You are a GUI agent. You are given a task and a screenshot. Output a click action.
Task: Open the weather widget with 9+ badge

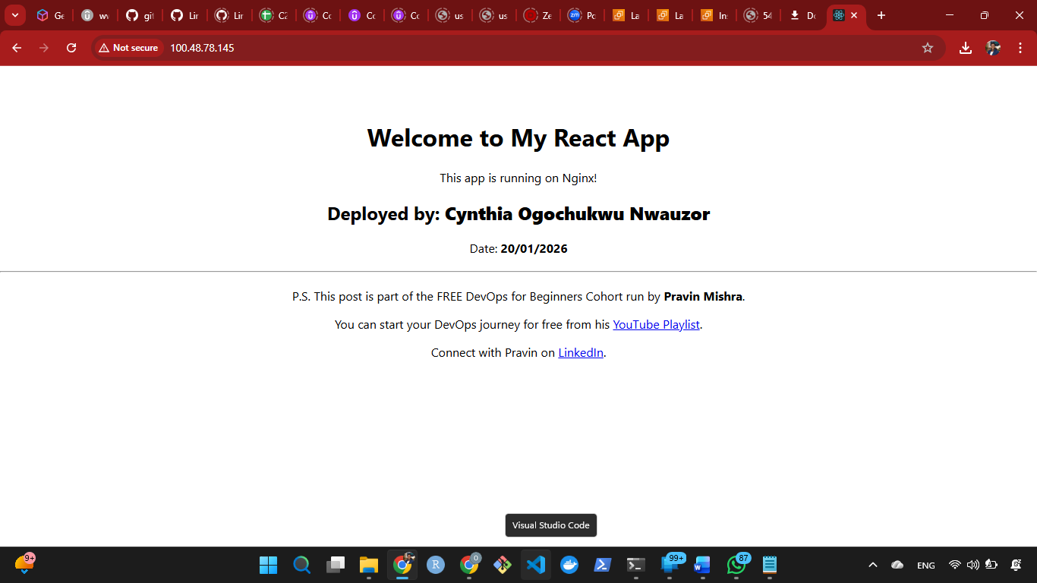pos(24,564)
